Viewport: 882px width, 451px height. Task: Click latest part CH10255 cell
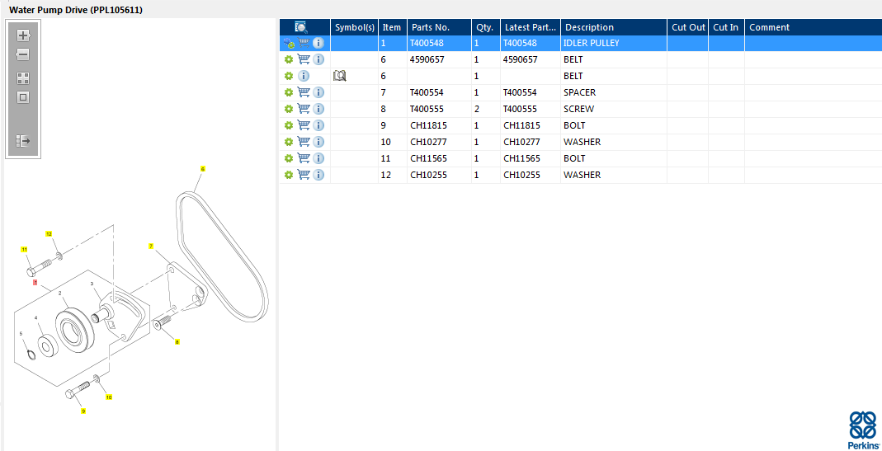click(531, 175)
